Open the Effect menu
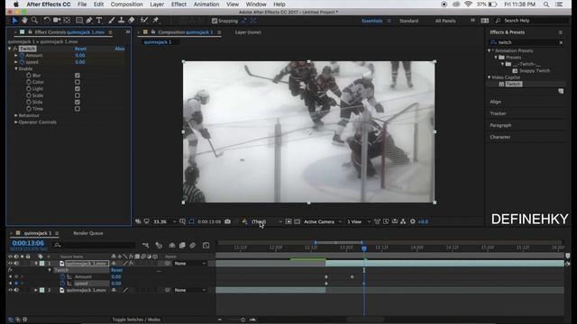Screen dimensions: 577x324 pyautogui.click(x=179, y=4)
